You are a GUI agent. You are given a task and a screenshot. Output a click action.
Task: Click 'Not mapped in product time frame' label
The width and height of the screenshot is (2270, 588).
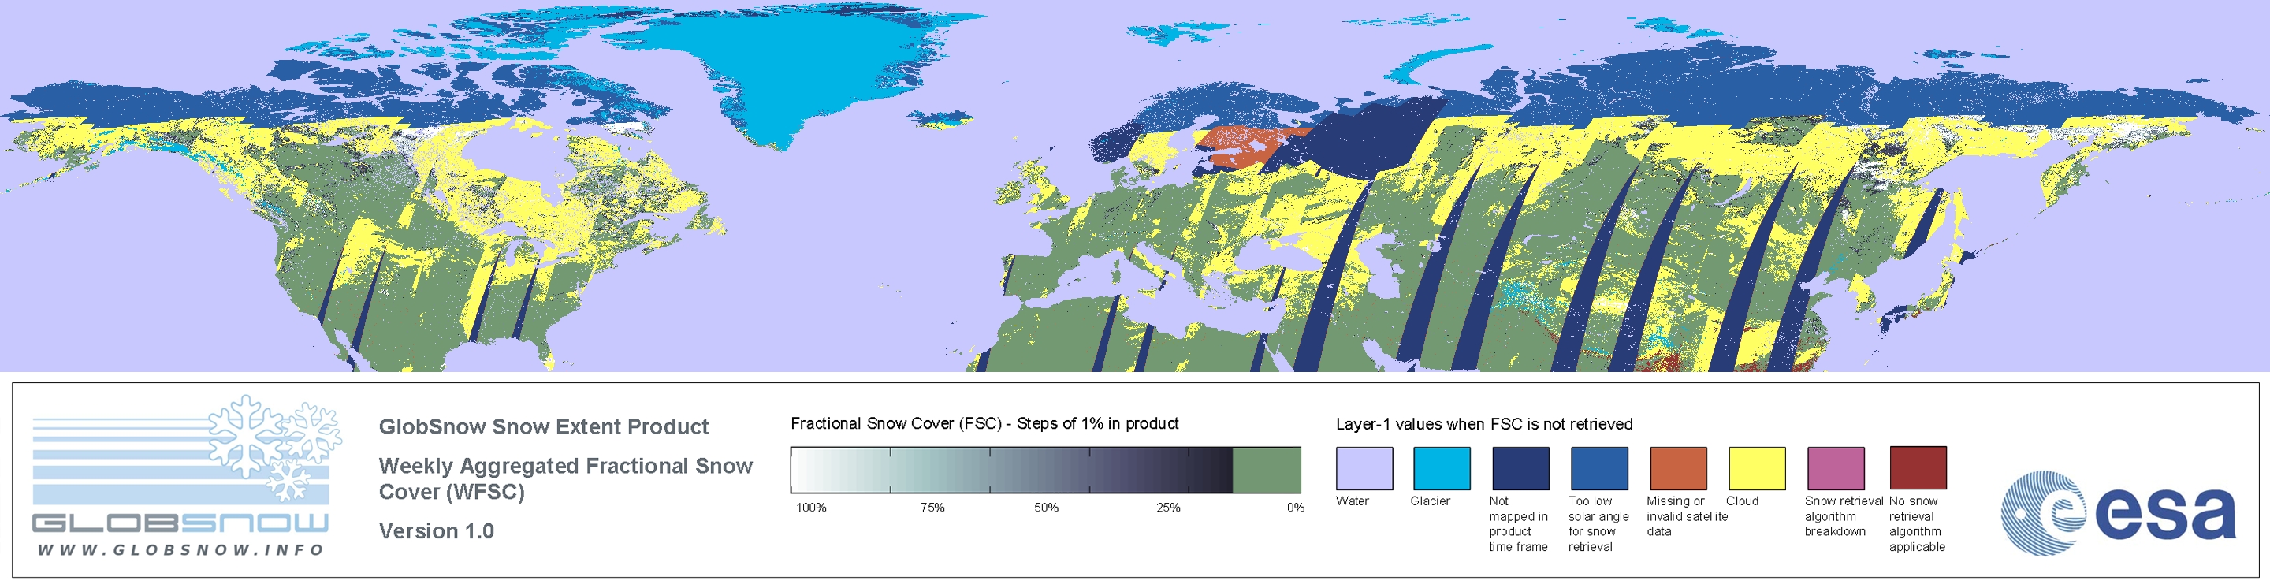click(1518, 523)
